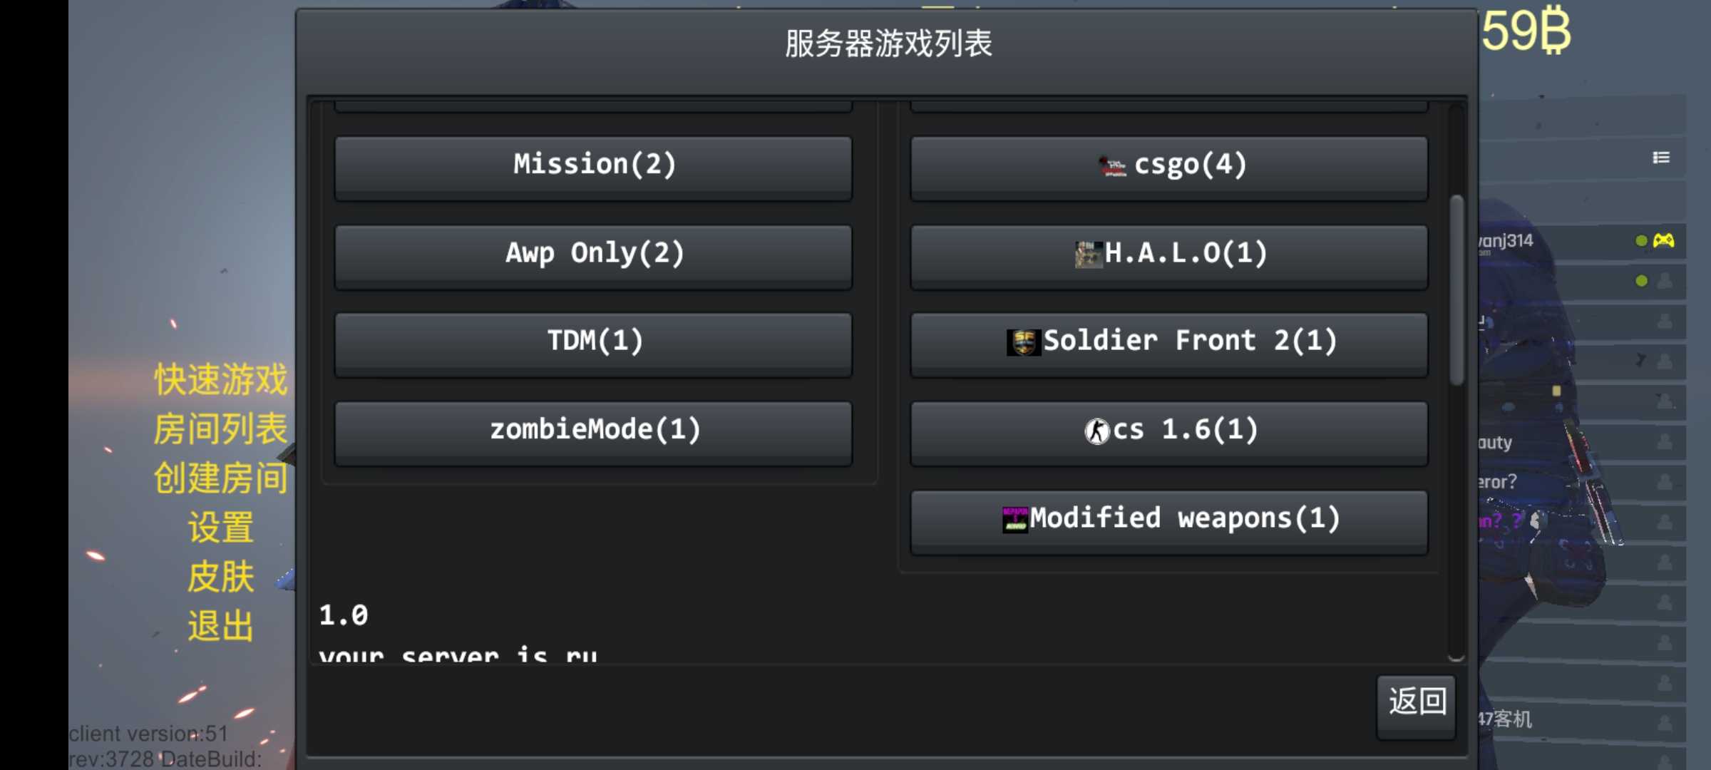Click the Soldier Front 2 badge icon
This screenshot has height=770, width=1711.
[x=1024, y=342]
